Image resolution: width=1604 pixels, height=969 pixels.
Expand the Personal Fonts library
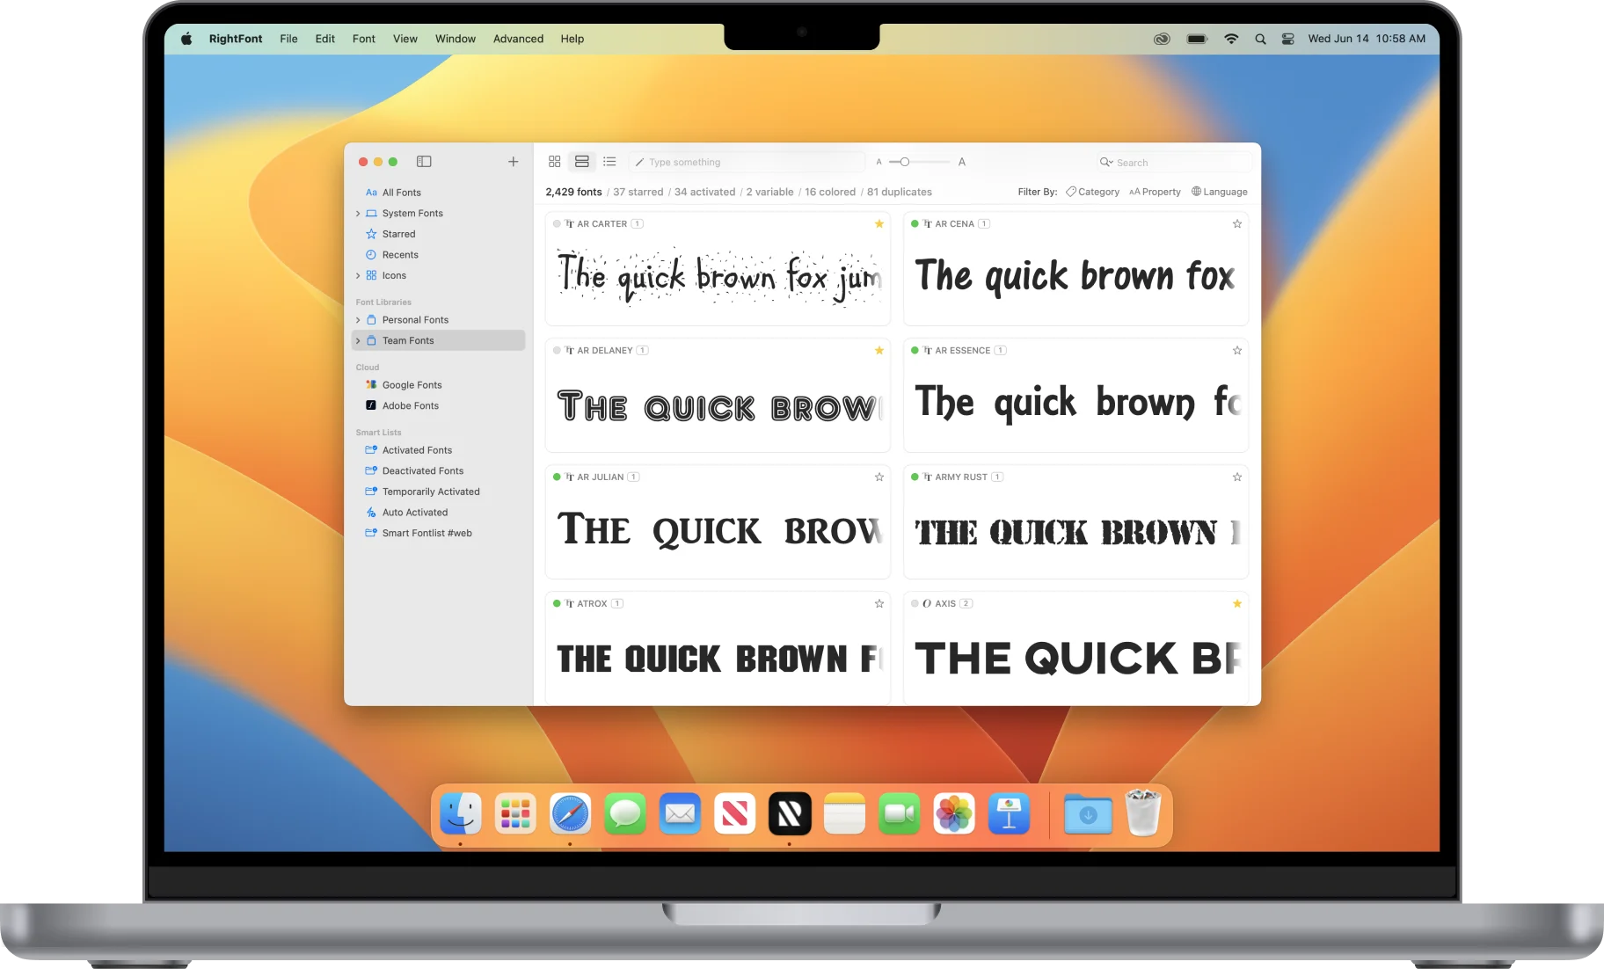(x=358, y=320)
